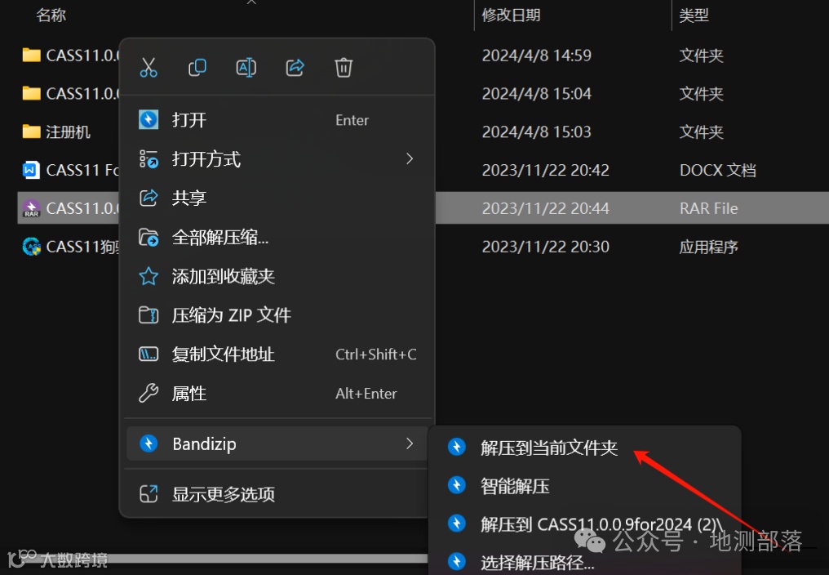Screen dimensions: 829x575
Task: Click the share icon beside 共享
Action: pyautogui.click(x=149, y=198)
